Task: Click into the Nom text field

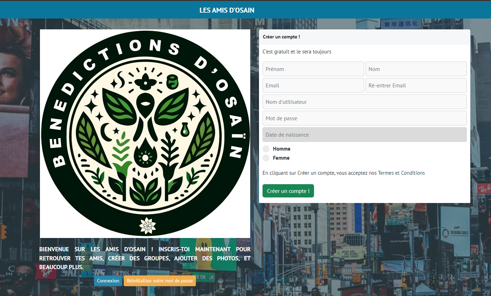Action: click(x=416, y=69)
